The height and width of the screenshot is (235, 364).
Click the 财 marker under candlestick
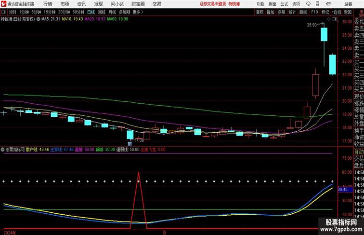point(130,144)
